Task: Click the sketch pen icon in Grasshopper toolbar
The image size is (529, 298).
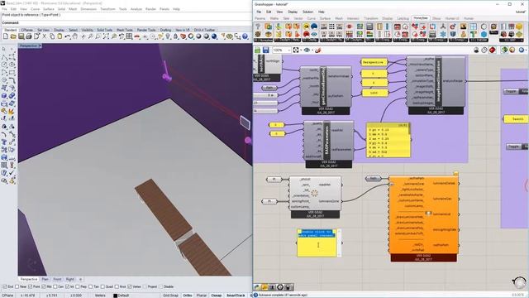Action: click(317, 50)
